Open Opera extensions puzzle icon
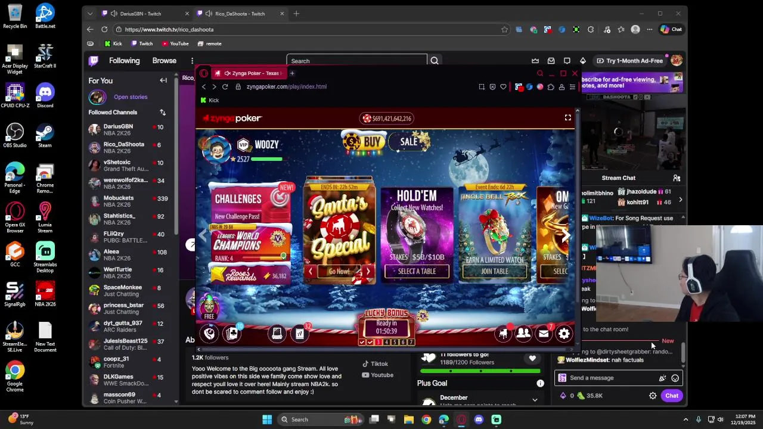Image resolution: width=763 pixels, height=429 pixels. 551,87
